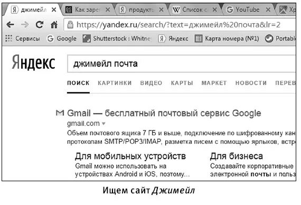Go back with the browser back arrow
This screenshot has width=301, height=205.
pos(10,25)
